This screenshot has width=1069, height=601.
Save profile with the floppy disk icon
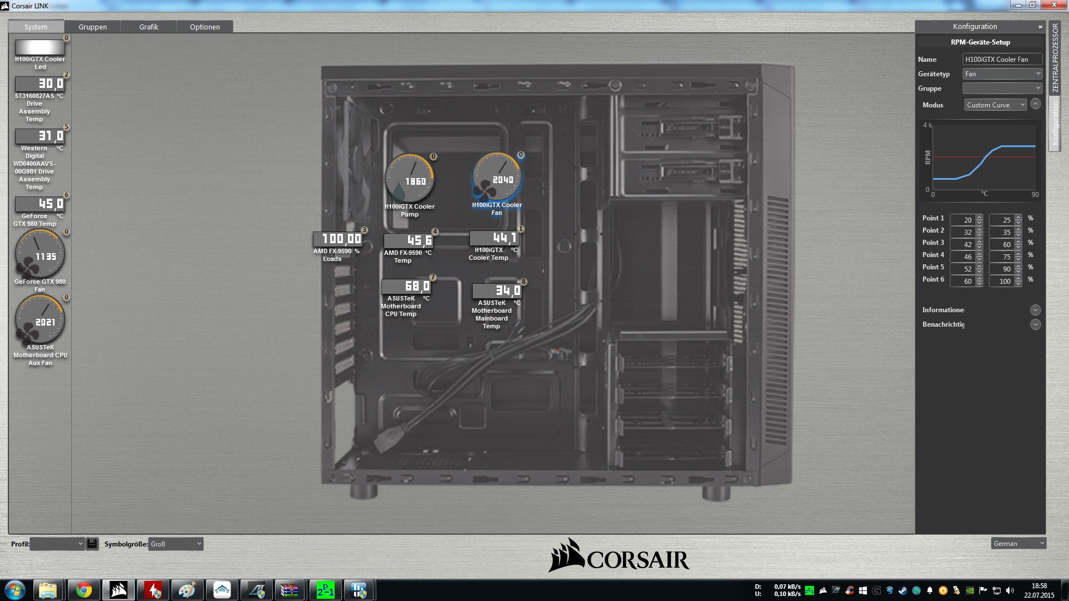pyautogui.click(x=92, y=544)
